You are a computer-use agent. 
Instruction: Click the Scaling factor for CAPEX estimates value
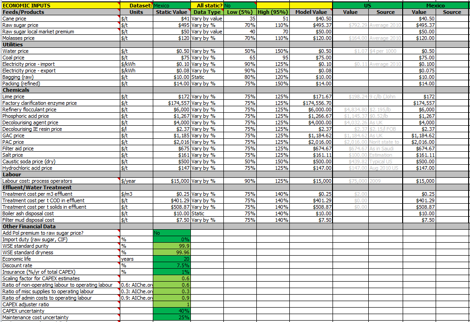coord(172,278)
